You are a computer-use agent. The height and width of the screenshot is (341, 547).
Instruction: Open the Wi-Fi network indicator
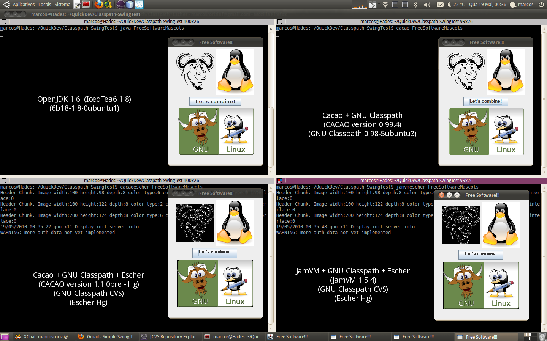coord(385,5)
